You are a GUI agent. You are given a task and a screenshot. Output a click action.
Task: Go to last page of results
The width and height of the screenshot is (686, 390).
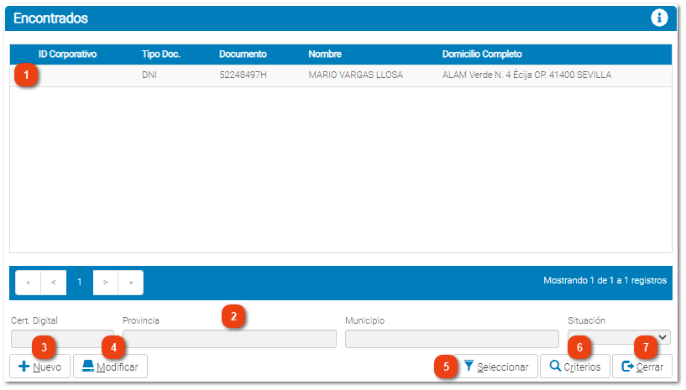(x=131, y=283)
